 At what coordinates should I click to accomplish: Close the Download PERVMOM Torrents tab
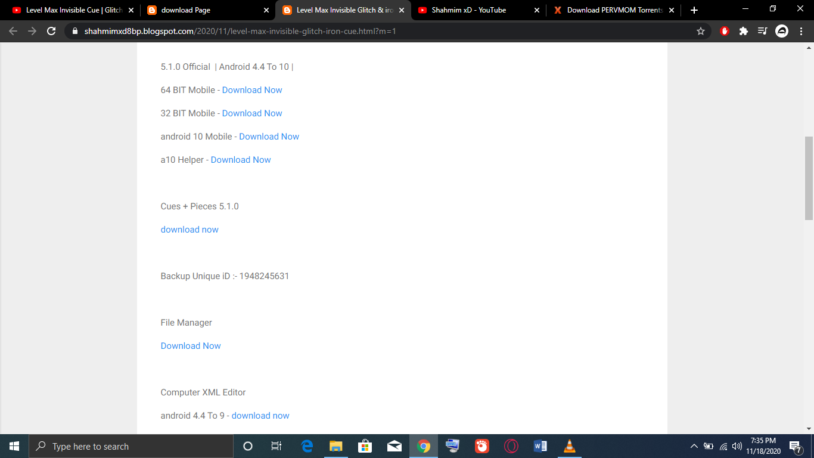click(672, 10)
